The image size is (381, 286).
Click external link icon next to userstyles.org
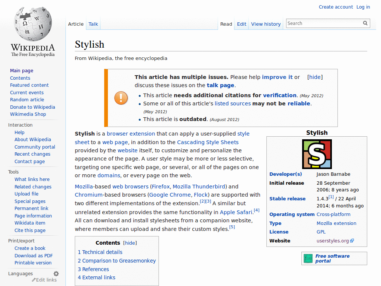click(352, 241)
